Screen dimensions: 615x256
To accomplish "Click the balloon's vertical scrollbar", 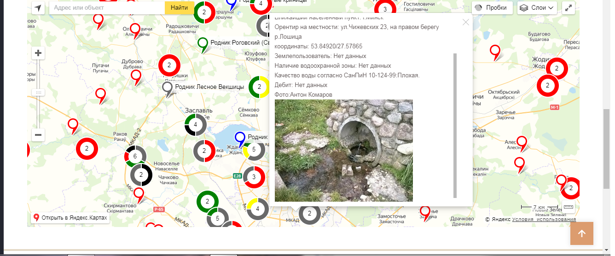I will click(455, 125).
